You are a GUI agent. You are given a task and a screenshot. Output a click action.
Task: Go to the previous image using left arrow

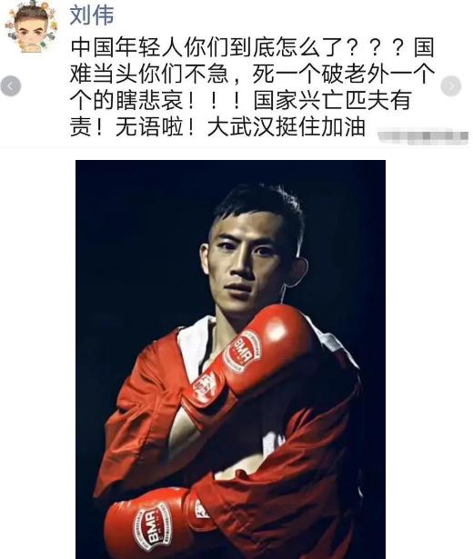[x=11, y=86]
